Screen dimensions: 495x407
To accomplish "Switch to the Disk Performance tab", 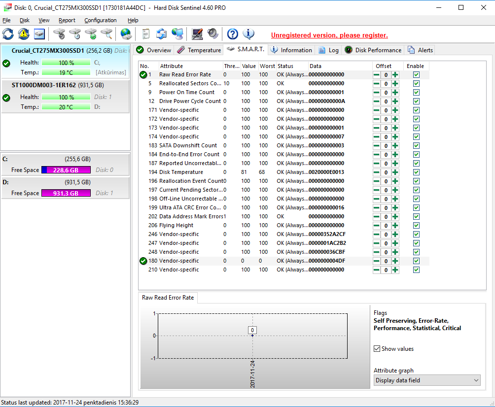I will [373, 50].
